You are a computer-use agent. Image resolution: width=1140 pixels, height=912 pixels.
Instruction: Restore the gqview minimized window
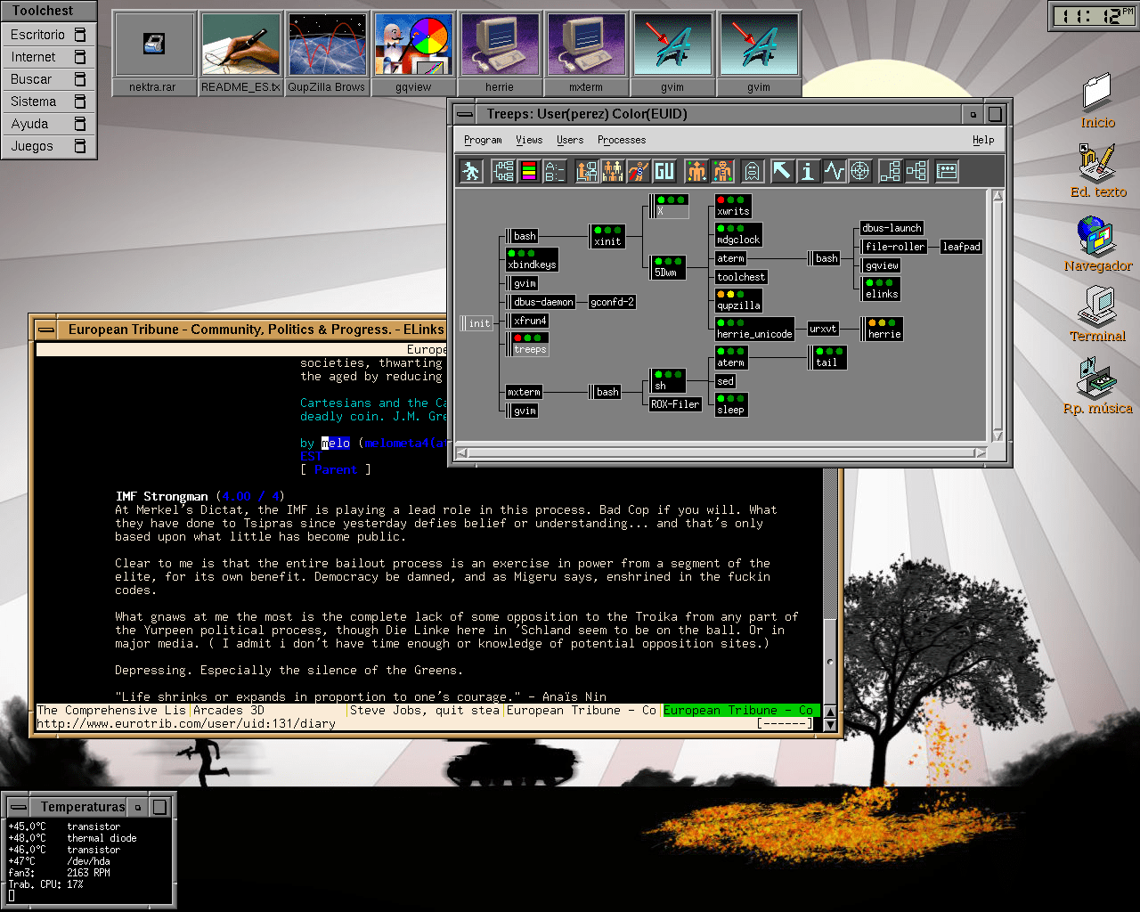[x=413, y=53]
